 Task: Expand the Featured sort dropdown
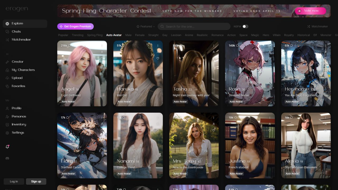pyautogui.click(x=145, y=26)
